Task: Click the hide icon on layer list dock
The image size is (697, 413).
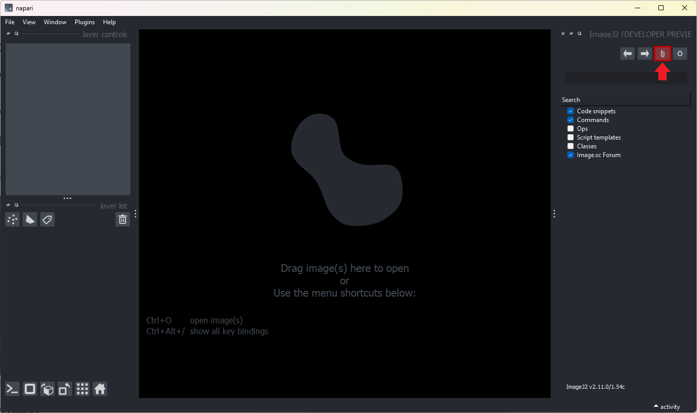Action: tap(8, 205)
